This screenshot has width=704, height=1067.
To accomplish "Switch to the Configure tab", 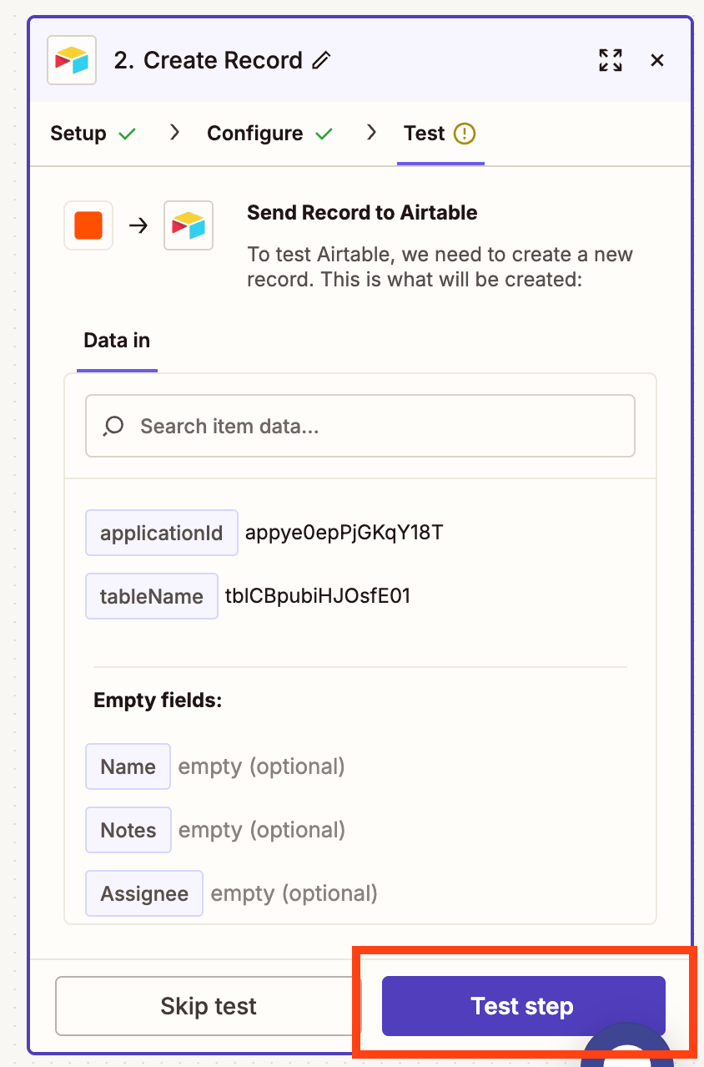I will [254, 132].
